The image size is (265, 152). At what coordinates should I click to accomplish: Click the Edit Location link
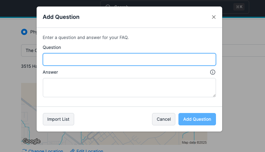90,151
